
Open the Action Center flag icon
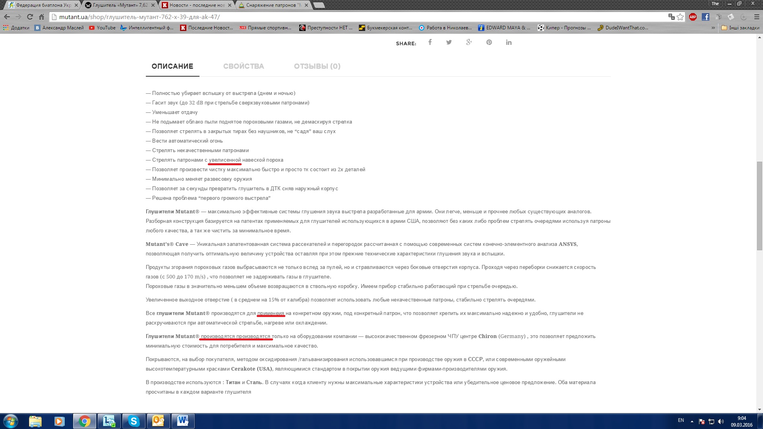tap(702, 421)
